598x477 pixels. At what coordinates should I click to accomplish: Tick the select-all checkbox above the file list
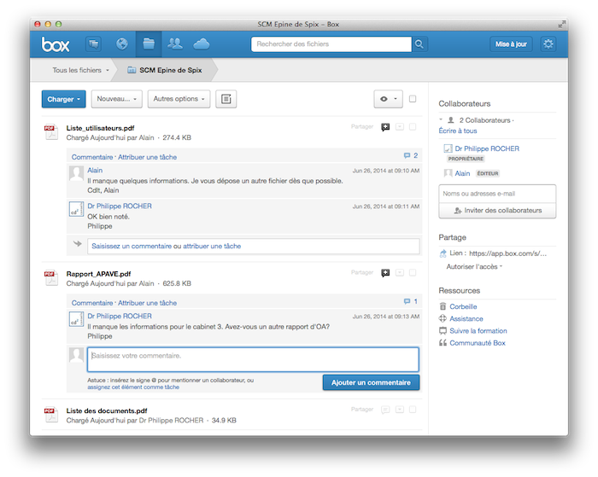413,99
